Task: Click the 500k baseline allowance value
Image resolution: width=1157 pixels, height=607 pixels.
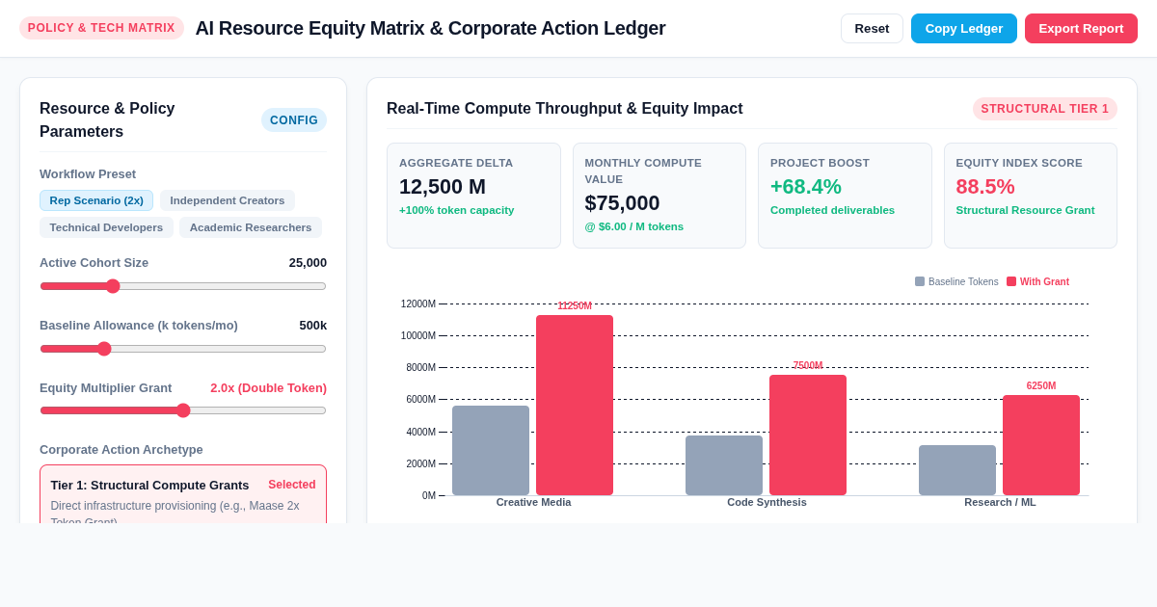Action: pyautogui.click(x=312, y=325)
